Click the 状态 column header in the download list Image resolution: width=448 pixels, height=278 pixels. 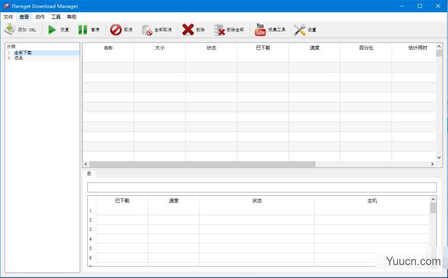point(212,48)
